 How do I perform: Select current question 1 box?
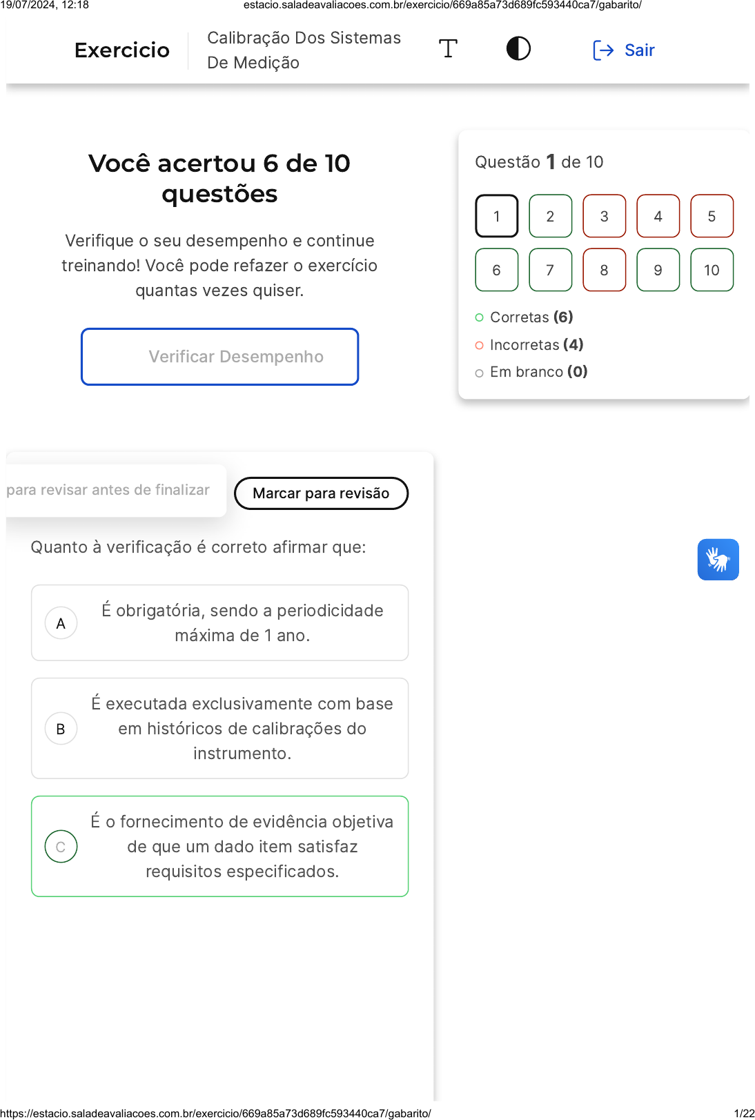(496, 217)
